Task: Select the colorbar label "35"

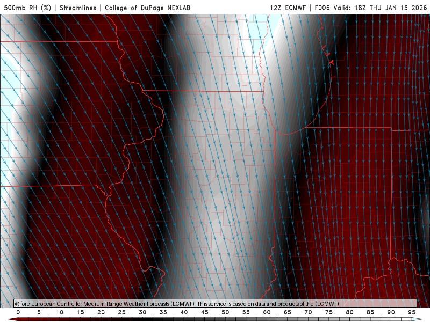Action: coord(163,312)
